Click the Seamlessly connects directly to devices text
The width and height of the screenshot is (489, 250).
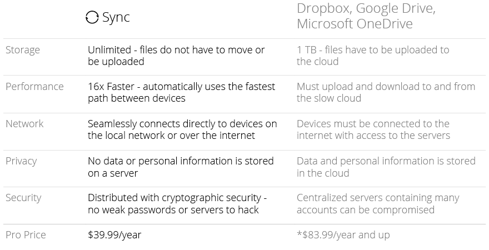click(x=182, y=129)
